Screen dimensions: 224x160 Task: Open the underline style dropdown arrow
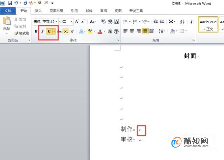pos(54,31)
